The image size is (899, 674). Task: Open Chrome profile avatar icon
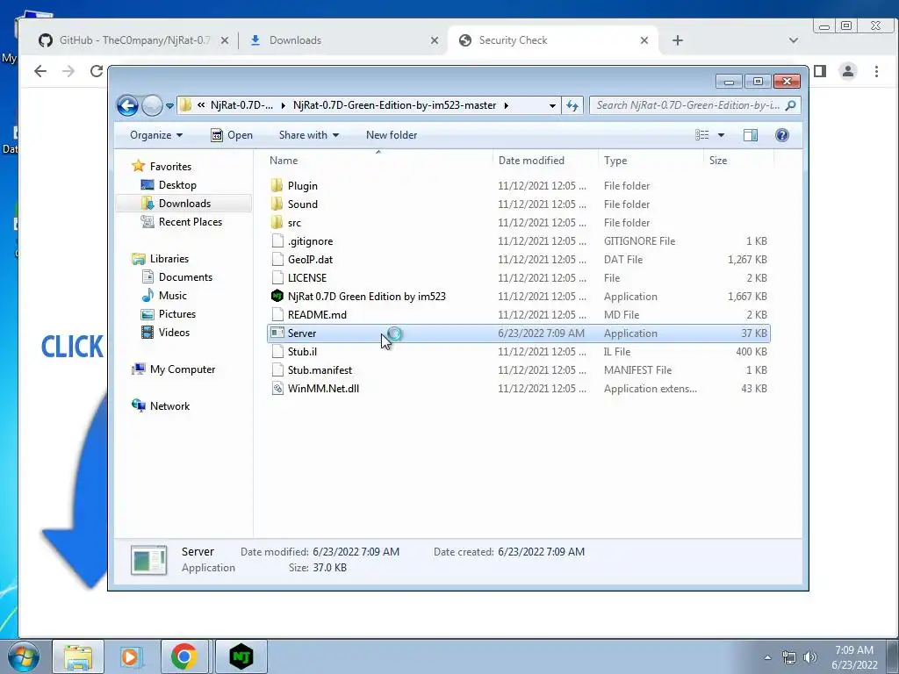[847, 71]
